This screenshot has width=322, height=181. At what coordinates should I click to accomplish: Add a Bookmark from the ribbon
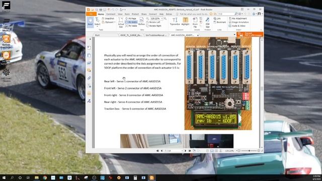(x=220, y=22)
